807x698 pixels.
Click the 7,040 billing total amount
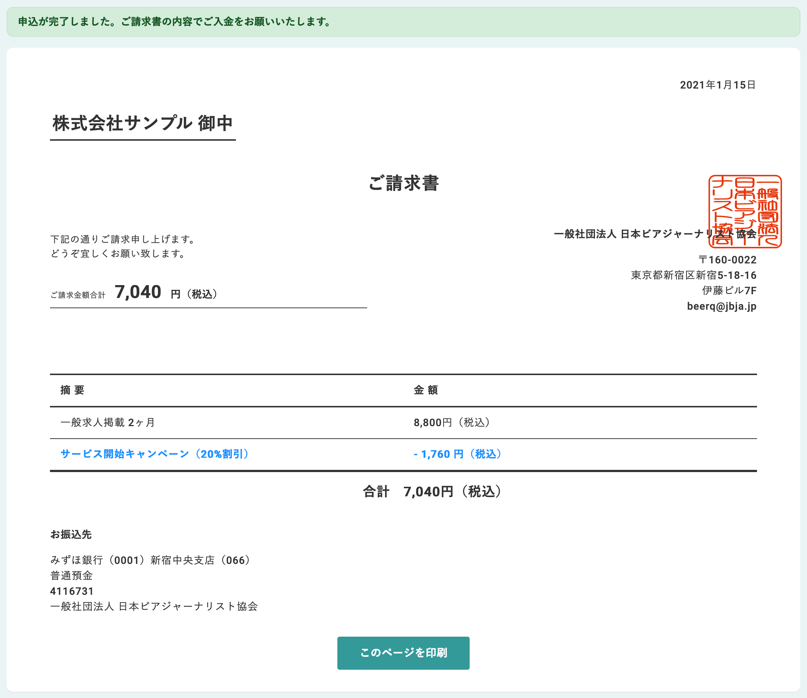pyautogui.click(x=138, y=292)
